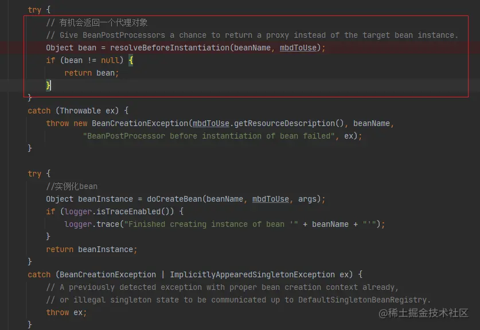Click the trace method on logger.trace line

(x=108, y=224)
